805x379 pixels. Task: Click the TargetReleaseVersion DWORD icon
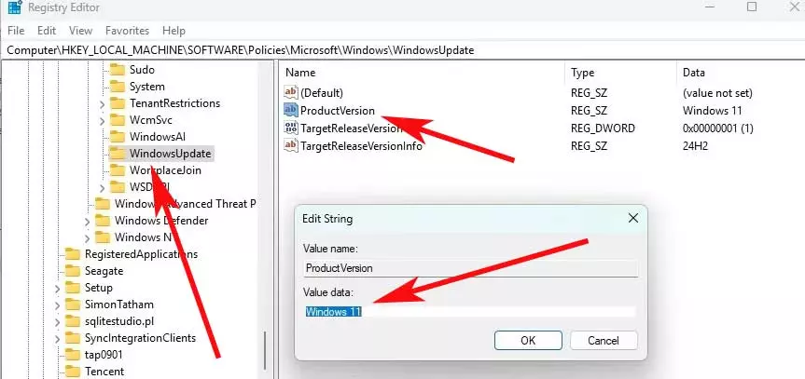(291, 128)
